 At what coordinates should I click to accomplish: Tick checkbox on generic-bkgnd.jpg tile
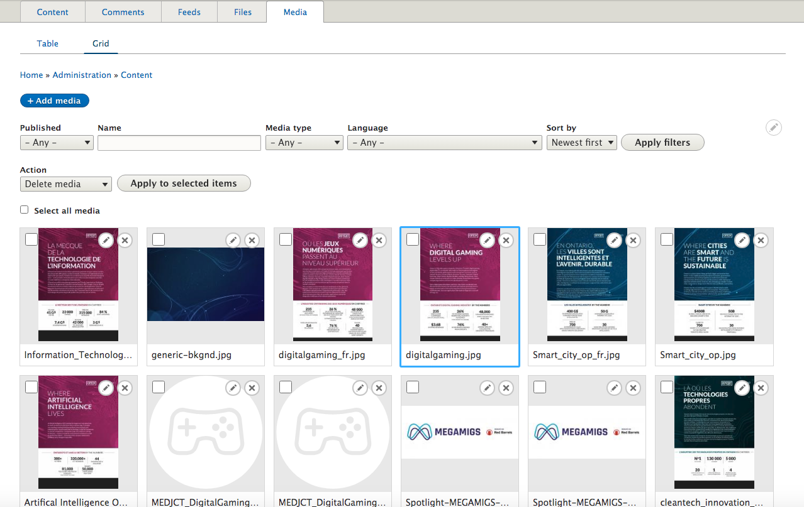pyautogui.click(x=159, y=239)
